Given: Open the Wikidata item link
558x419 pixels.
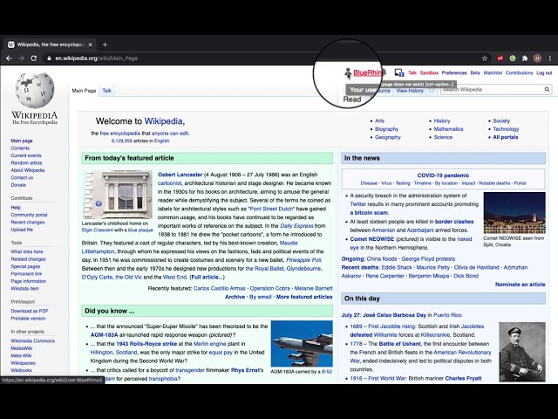Looking at the screenshot, I should click(x=24, y=289).
